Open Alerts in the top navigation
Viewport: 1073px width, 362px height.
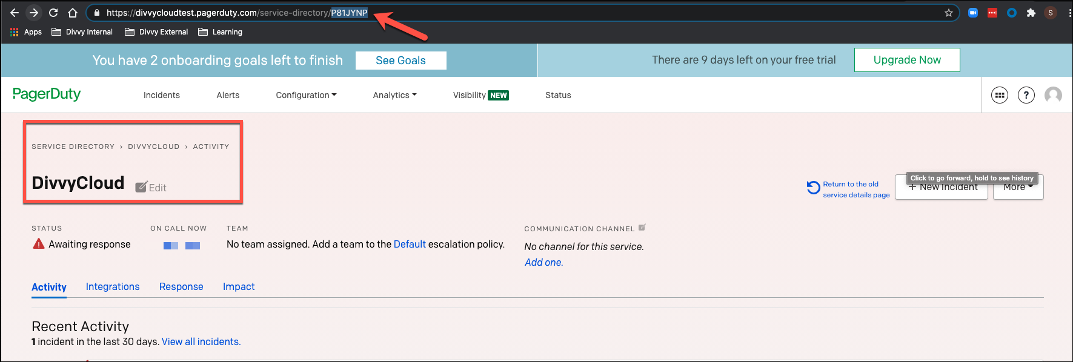coord(228,95)
